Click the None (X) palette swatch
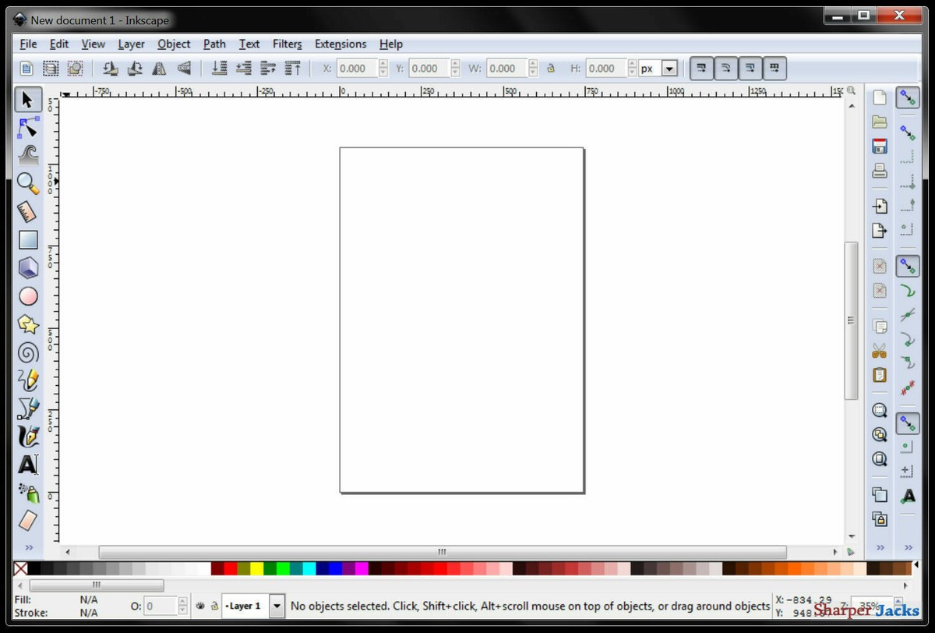Screen dimensions: 935x633 click(20, 569)
